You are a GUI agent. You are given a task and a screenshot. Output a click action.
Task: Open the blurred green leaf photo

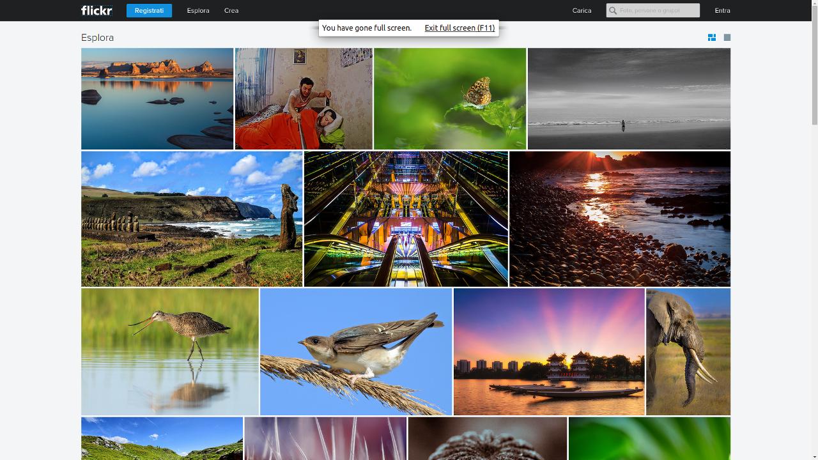pos(649,439)
